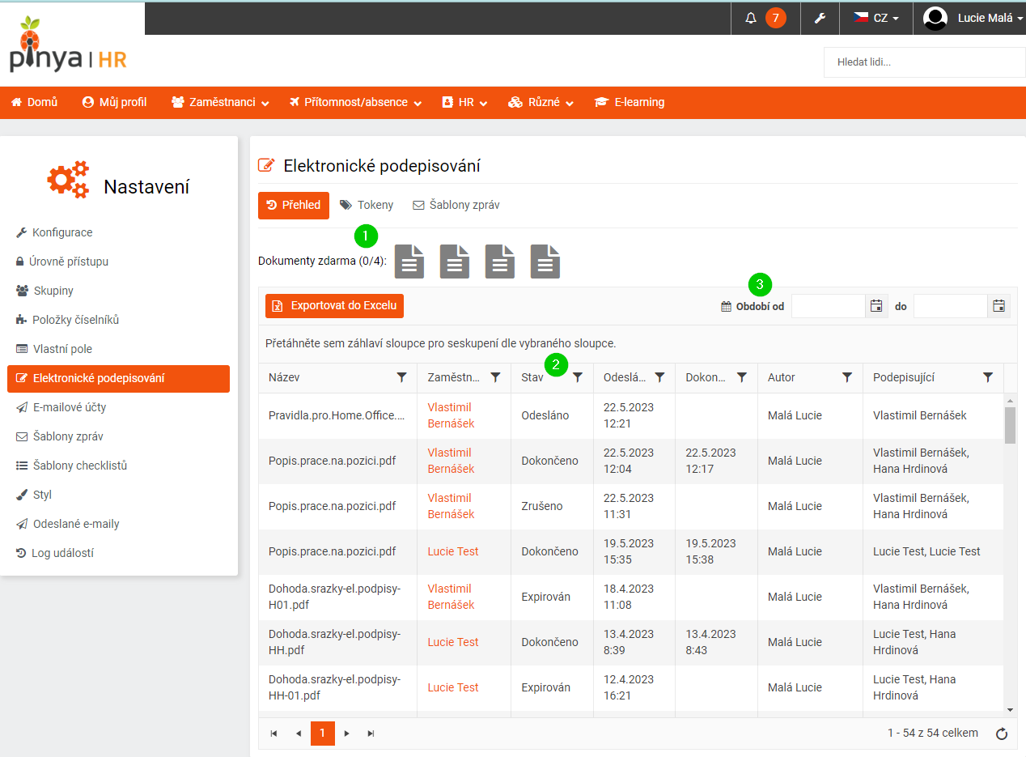Sort by the Název column header
The width and height of the screenshot is (1026, 757).
284,377
